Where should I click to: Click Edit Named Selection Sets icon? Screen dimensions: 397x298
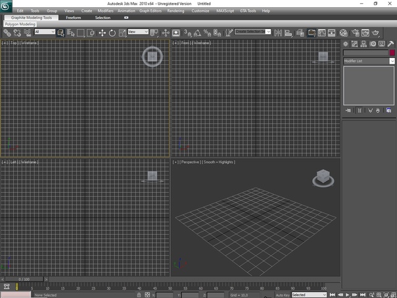pyautogui.click(x=229, y=33)
